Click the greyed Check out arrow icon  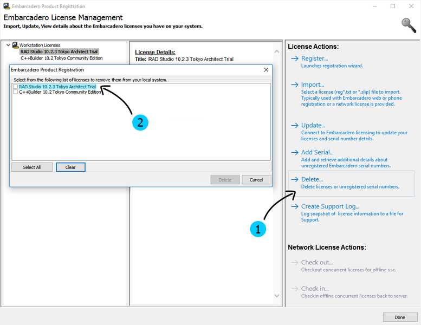295,262
